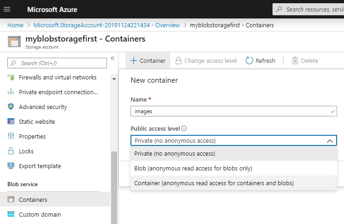Click the Private endpoint connections icon

[x=11, y=92]
